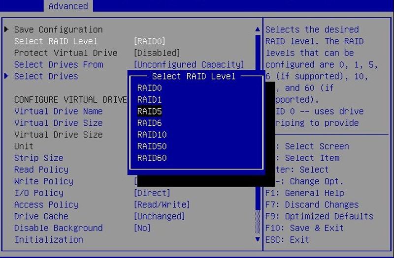Click the arrow beside Select Drives

click(6, 76)
